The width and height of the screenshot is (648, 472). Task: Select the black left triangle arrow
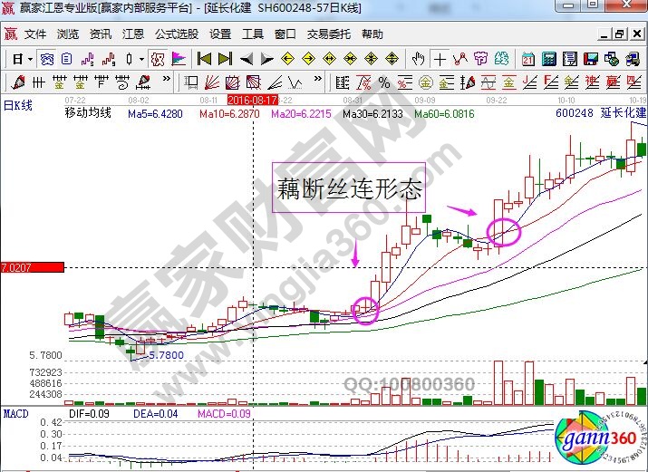[247, 59]
